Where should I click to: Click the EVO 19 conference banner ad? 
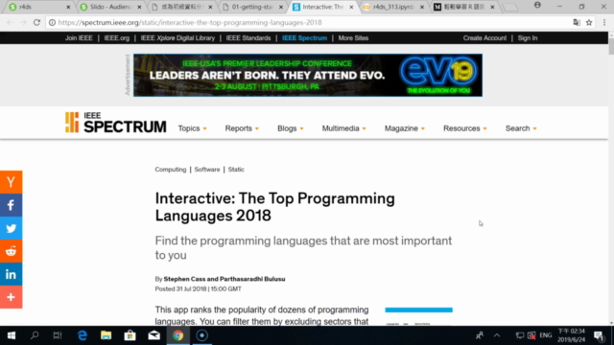pyautogui.click(x=308, y=75)
